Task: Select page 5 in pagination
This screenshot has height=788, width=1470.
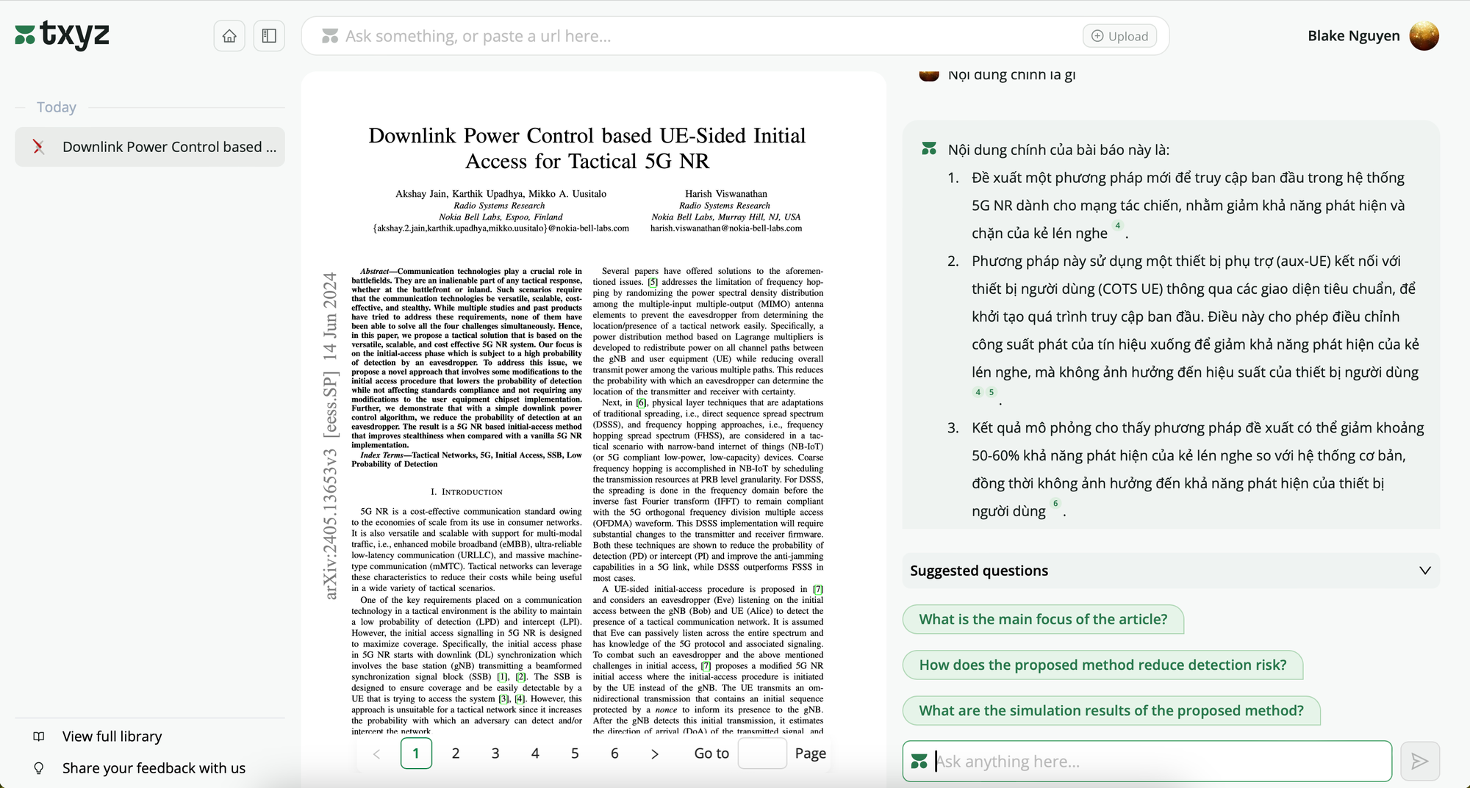Action: (x=575, y=753)
